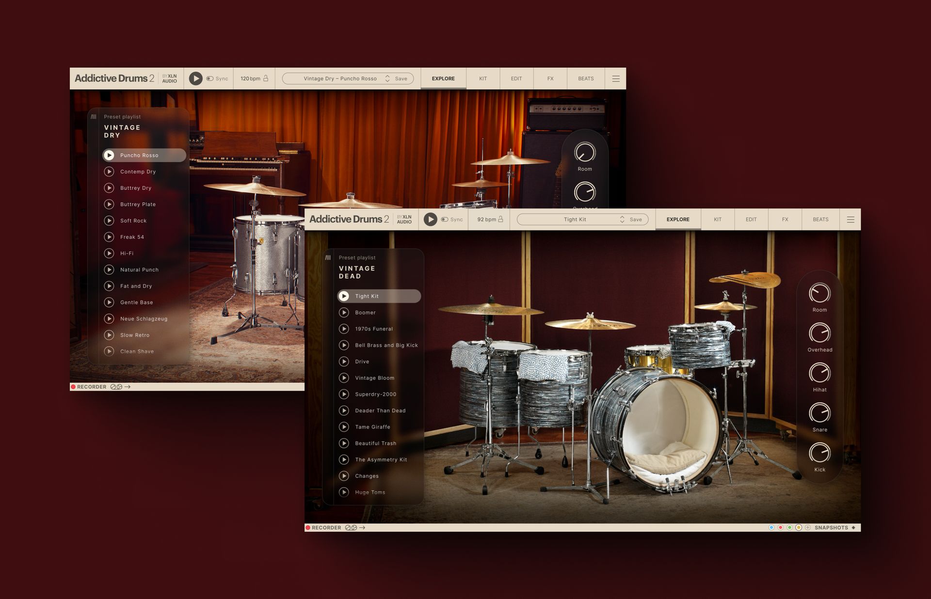Click main play button in Tight Kit window

click(x=430, y=220)
